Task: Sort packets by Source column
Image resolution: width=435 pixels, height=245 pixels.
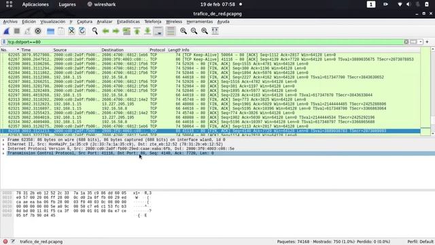Action: point(77,50)
